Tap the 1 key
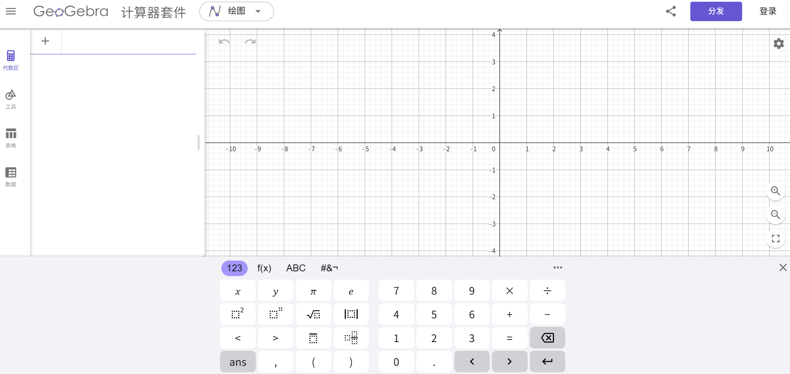 [397, 338]
